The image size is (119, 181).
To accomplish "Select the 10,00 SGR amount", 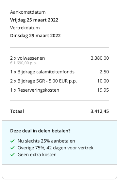I will [103, 81].
